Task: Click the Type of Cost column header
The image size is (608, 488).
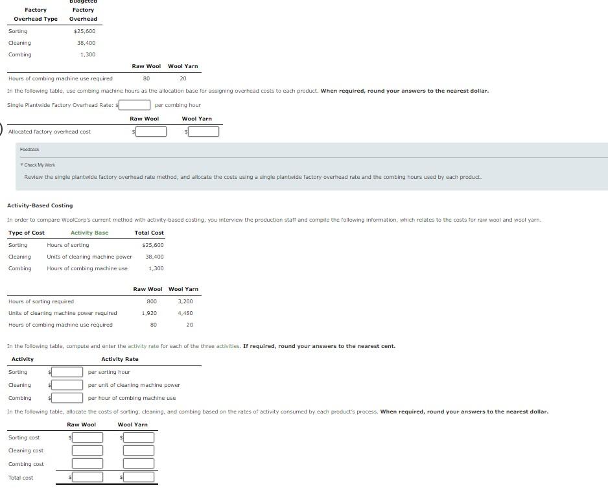Action: point(27,233)
